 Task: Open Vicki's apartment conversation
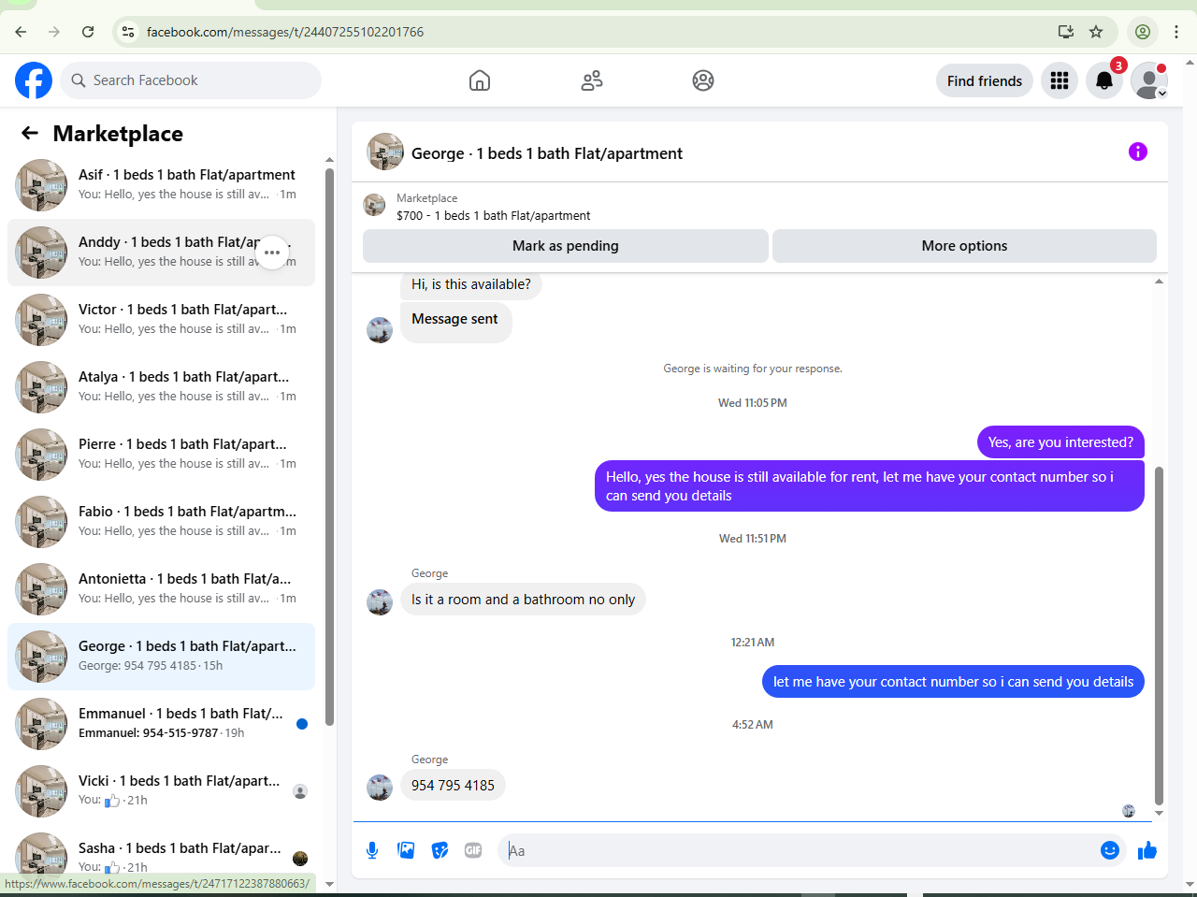pos(161,791)
